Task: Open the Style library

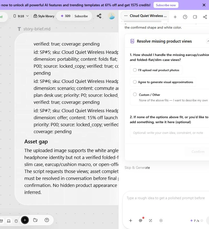Action: tap(44, 16)
